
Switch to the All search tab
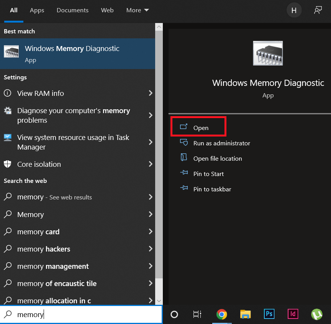14,10
